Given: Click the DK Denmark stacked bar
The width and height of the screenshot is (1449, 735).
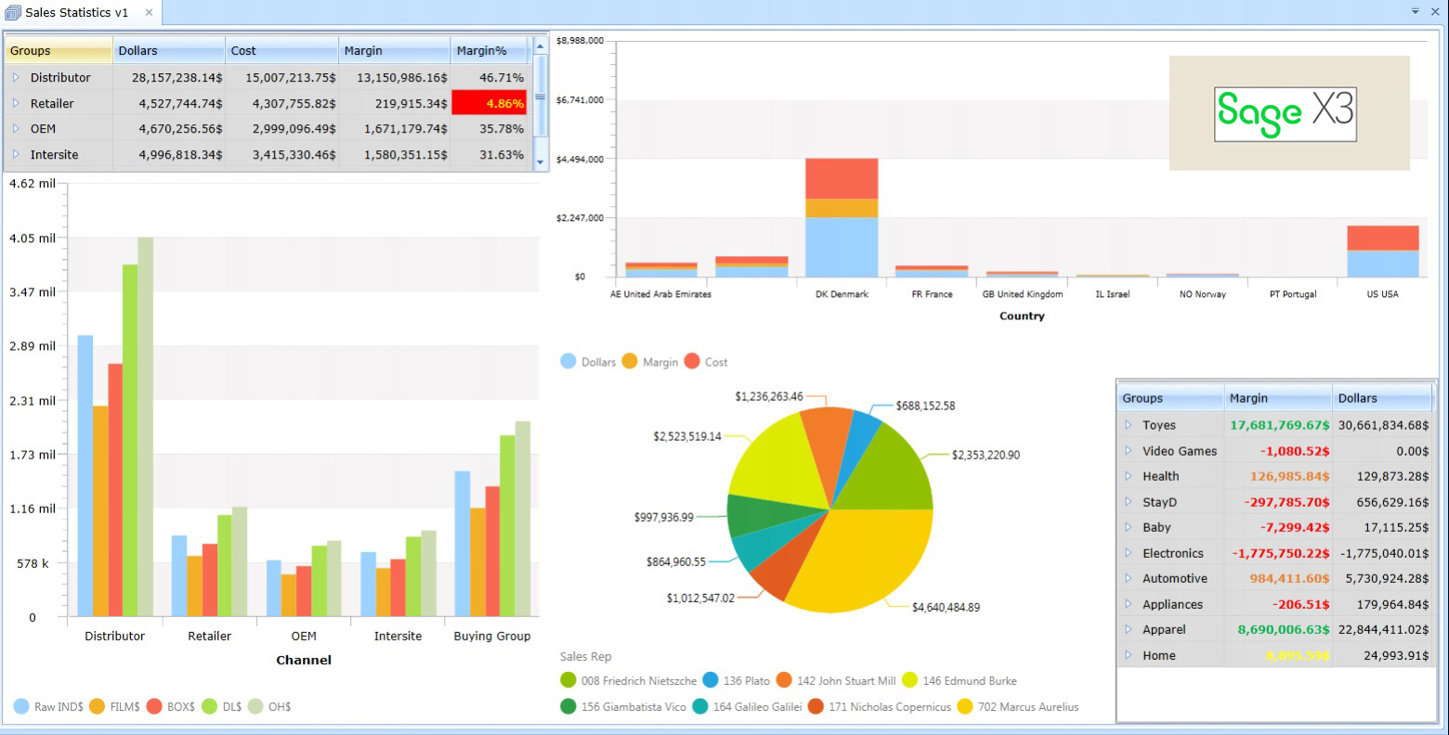Looking at the screenshot, I should (842, 218).
